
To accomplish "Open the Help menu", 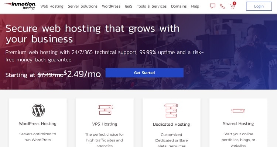I will pos(195,6).
